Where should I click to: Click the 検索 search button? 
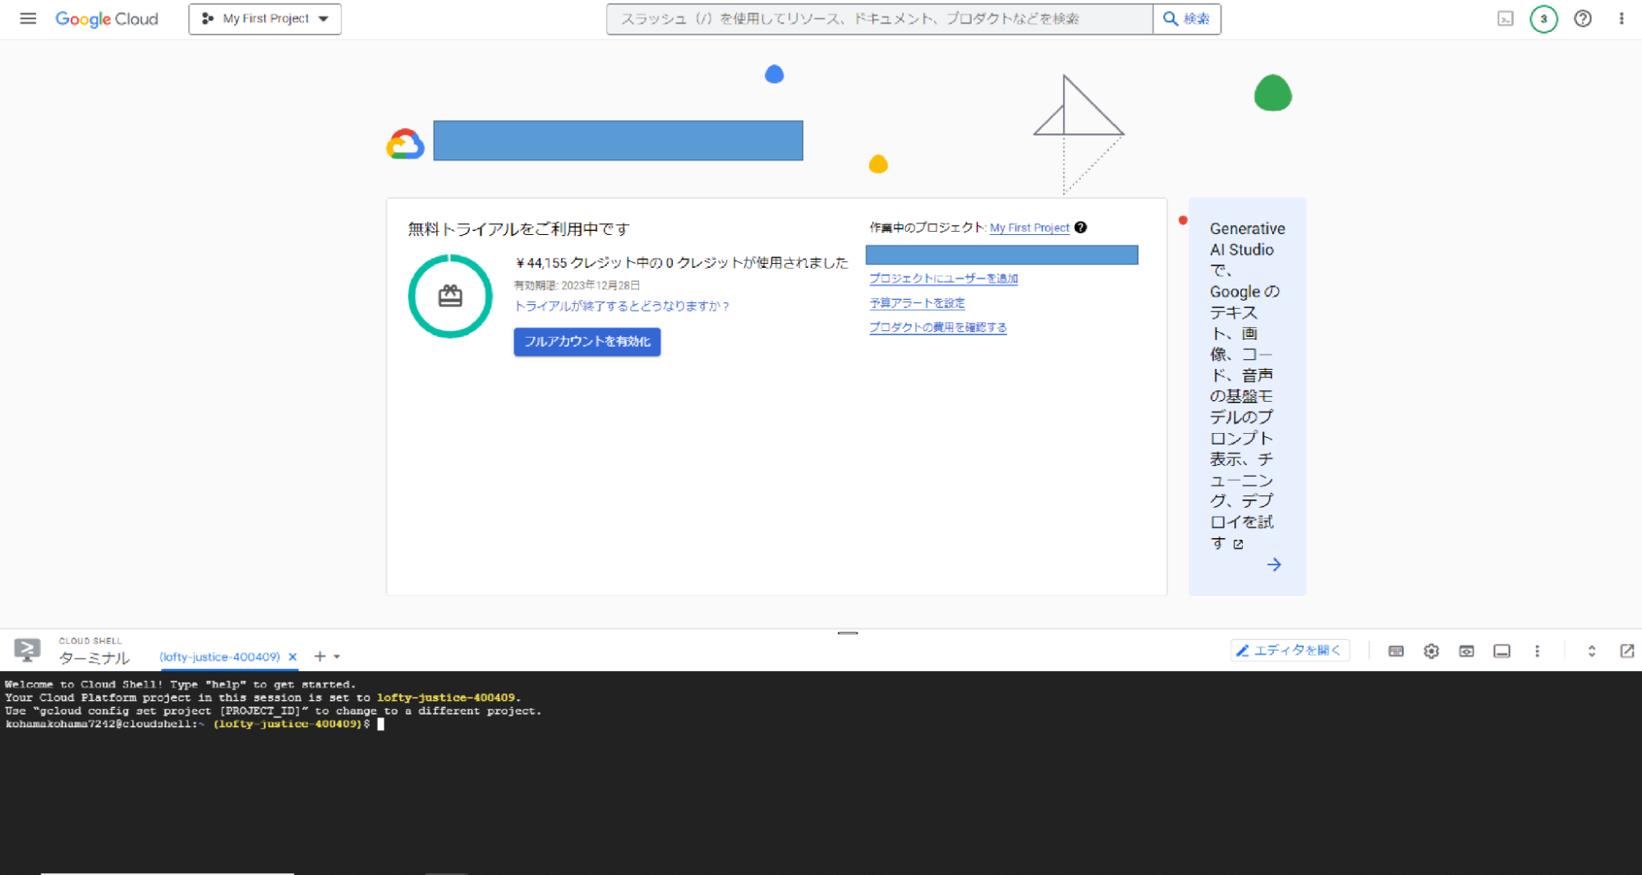pyautogui.click(x=1187, y=18)
